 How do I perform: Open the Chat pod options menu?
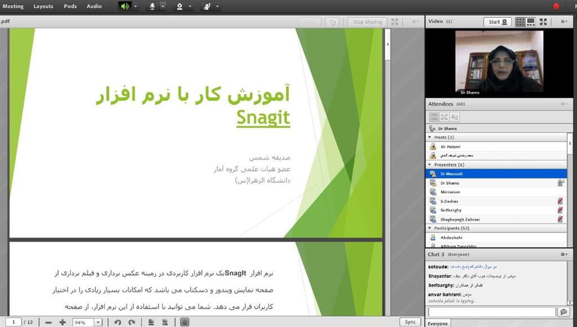(564, 254)
